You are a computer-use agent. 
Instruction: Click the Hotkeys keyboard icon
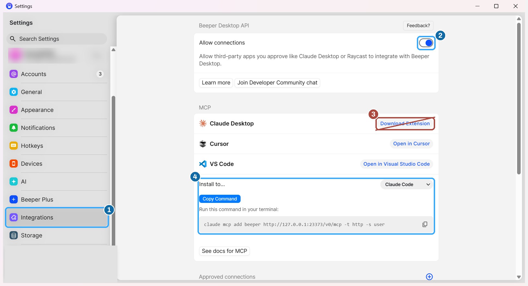tap(14, 146)
